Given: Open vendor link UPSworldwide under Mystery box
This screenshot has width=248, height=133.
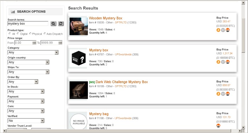Looking at the screenshot, I should [x=123, y=54].
